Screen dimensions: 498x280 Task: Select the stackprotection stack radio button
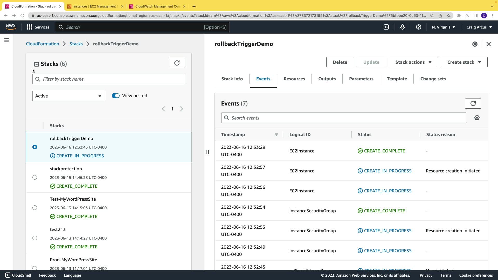click(x=35, y=177)
